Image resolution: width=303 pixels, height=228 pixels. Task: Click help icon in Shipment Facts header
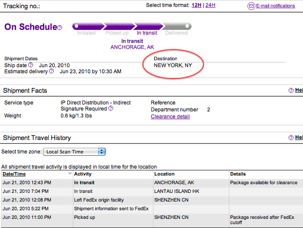point(291,90)
